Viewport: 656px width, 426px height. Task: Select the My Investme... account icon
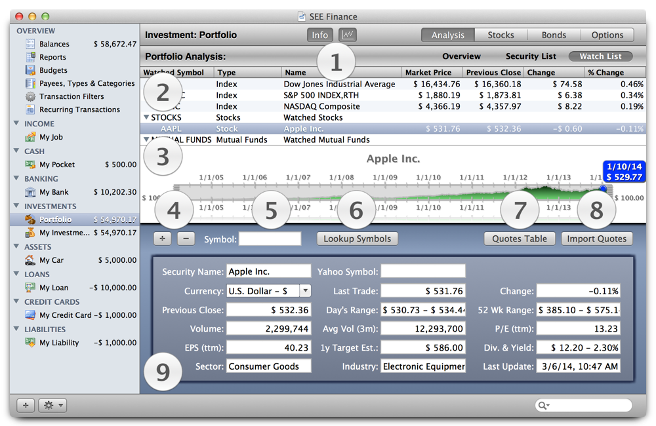[x=30, y=233]
